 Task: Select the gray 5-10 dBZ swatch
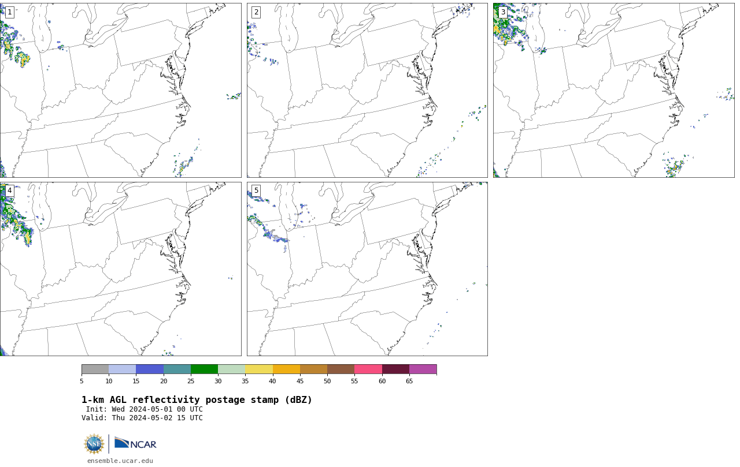[x=95, y=369]
